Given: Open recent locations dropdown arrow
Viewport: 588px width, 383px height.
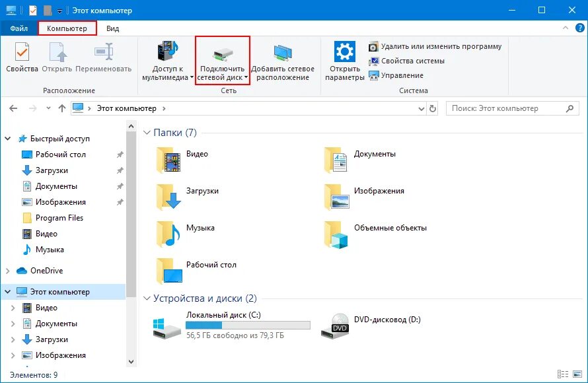Looking at the screenshot, I should tap(48, 108).
